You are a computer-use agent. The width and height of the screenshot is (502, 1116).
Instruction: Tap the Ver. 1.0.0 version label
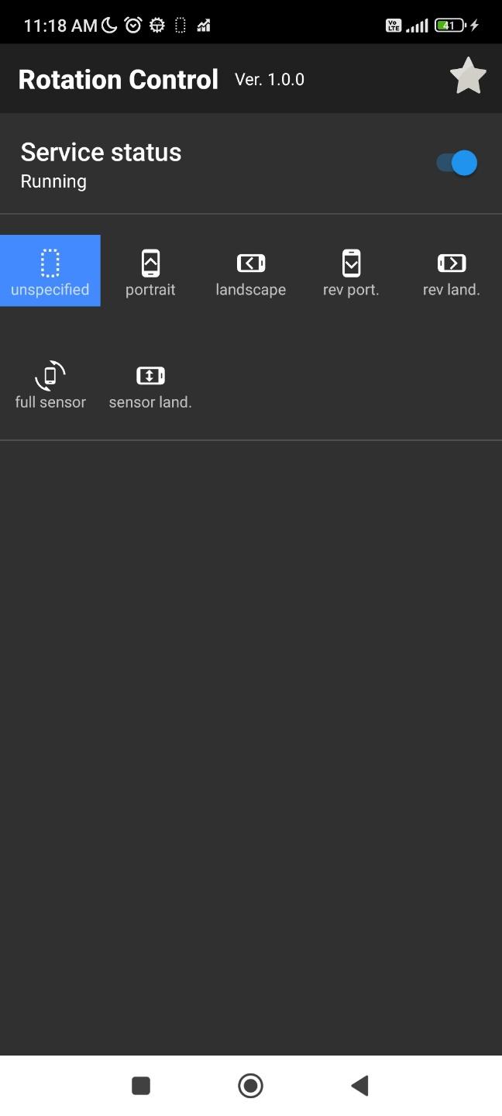(270, 79)
